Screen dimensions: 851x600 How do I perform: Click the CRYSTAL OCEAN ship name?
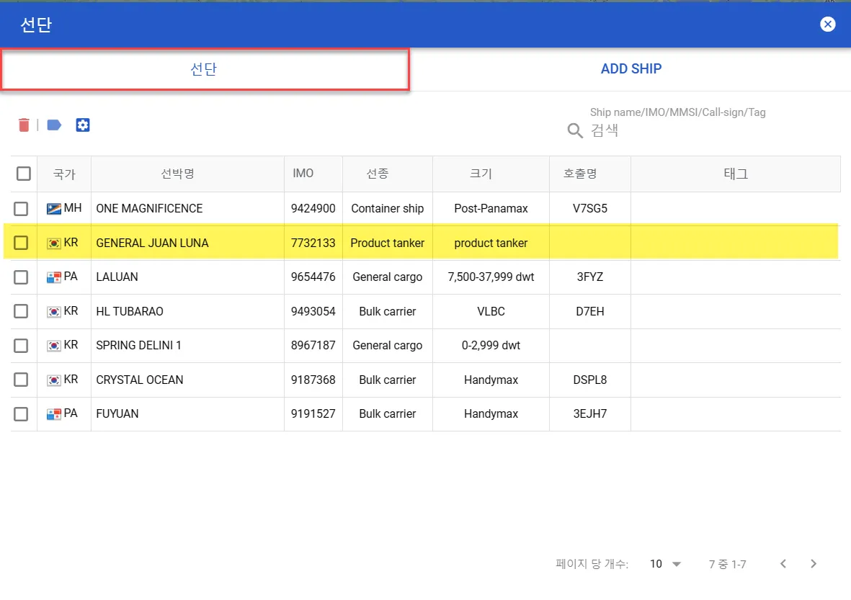click(x=140, y=380)
